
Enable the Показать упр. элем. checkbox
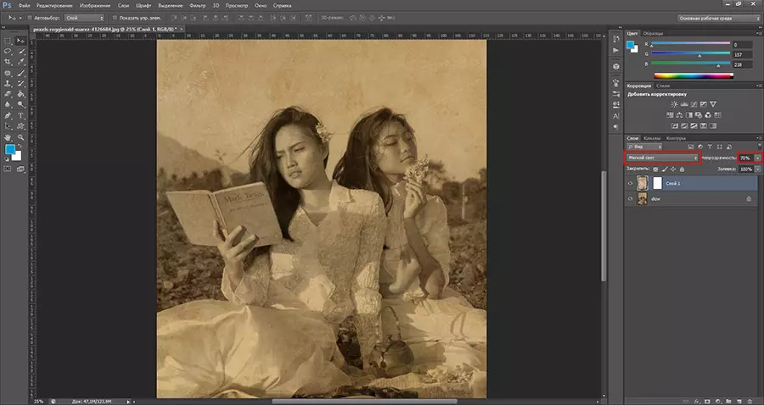113,17
